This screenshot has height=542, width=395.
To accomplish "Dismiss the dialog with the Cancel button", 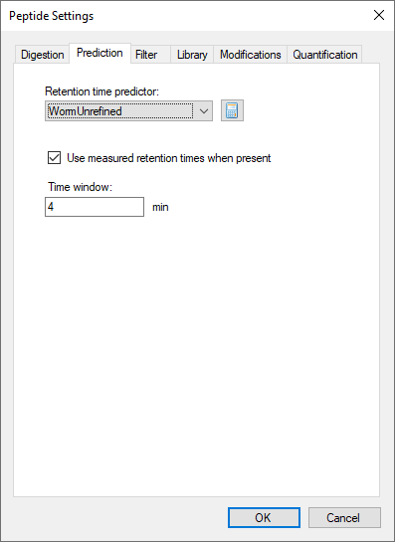I will (x=344, y=517).
